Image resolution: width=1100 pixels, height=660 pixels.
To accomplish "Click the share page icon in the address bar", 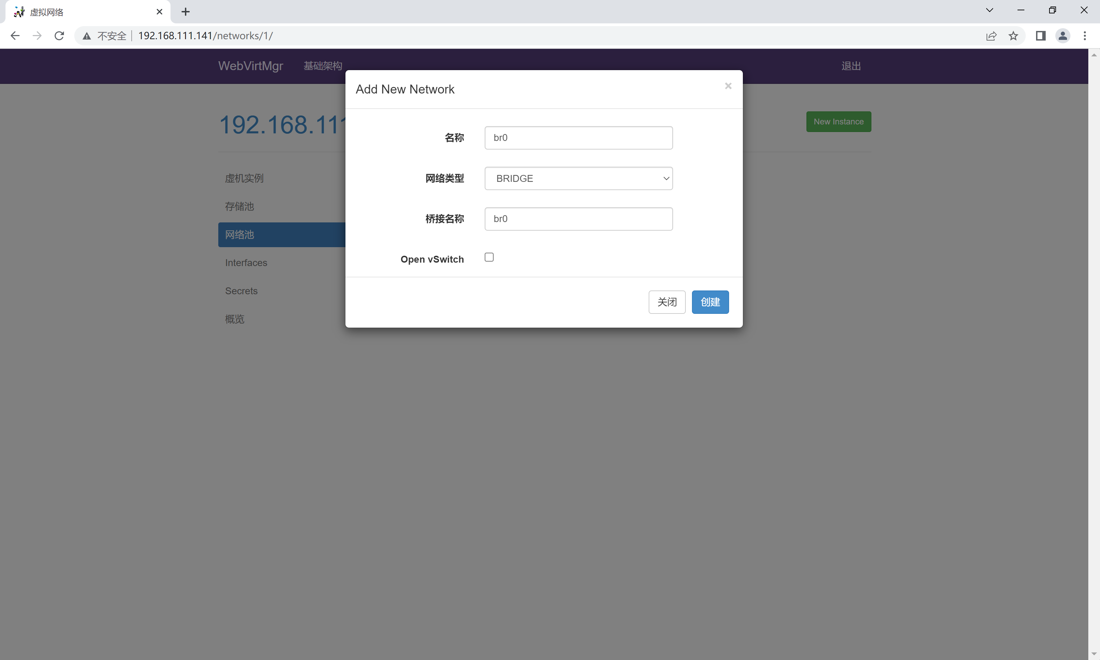I will (x=991, y=36).
